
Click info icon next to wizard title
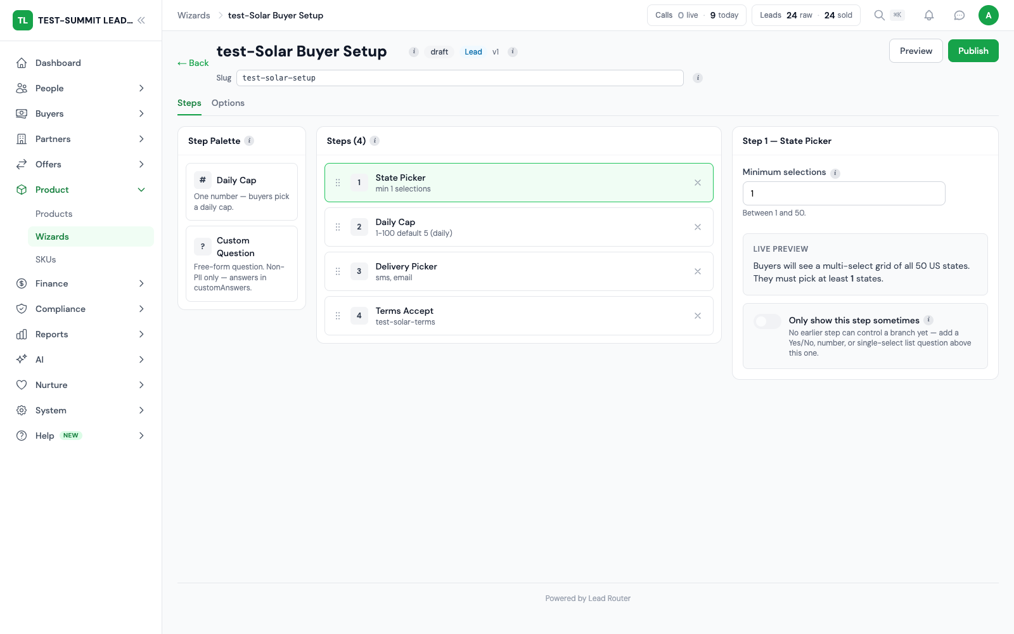pyautogui.click(x=414, y=52)
